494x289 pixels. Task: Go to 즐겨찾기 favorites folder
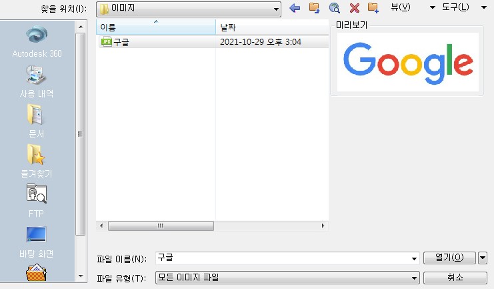(x=36, y=162)
